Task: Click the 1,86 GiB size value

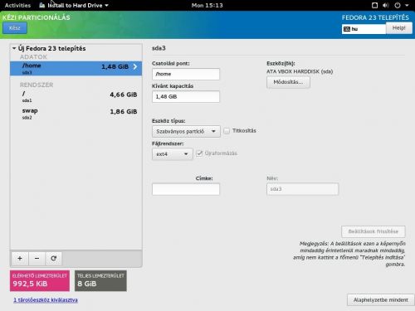Action: click(124, 112)
